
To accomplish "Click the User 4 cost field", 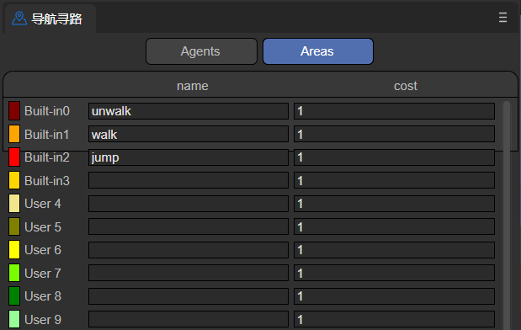I will pos(394,204).
